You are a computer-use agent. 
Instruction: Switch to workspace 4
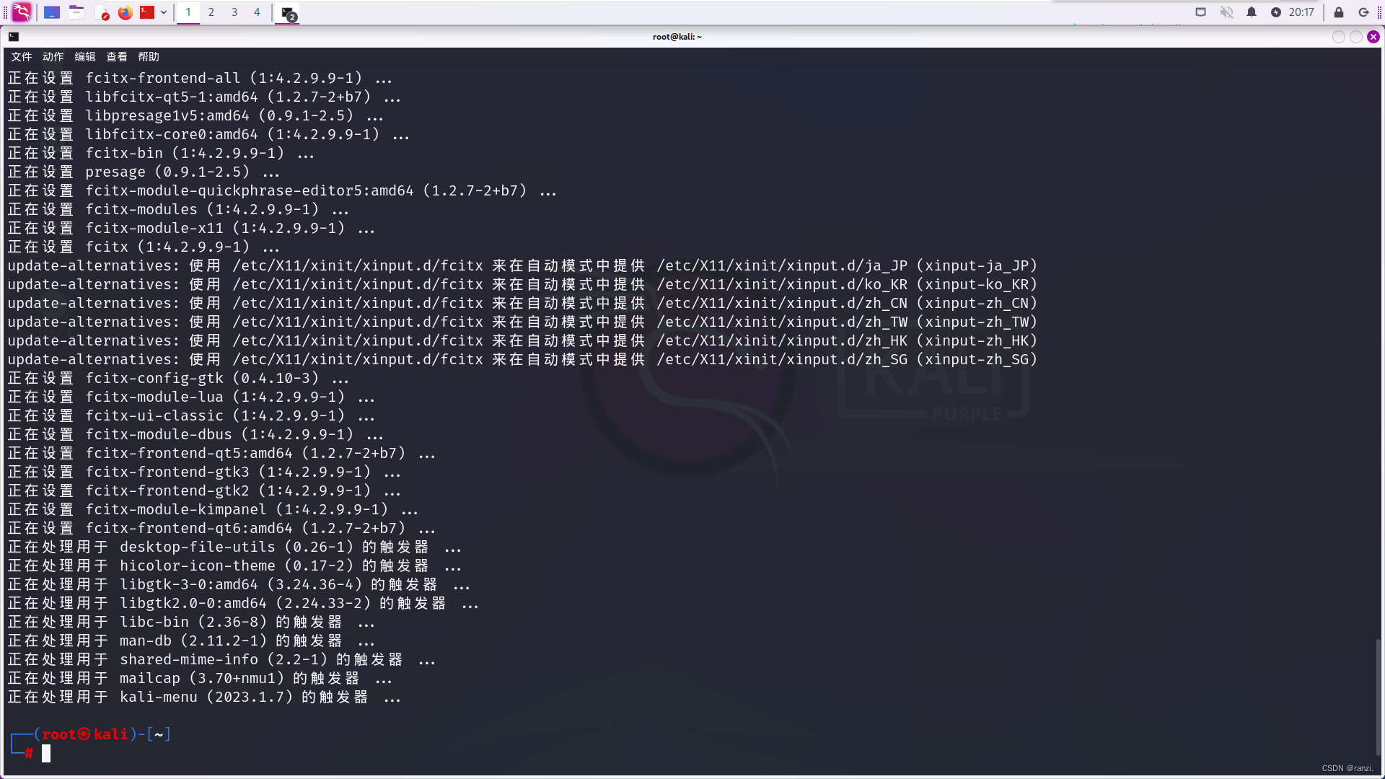pyautogui.click(x=257, y=12)
